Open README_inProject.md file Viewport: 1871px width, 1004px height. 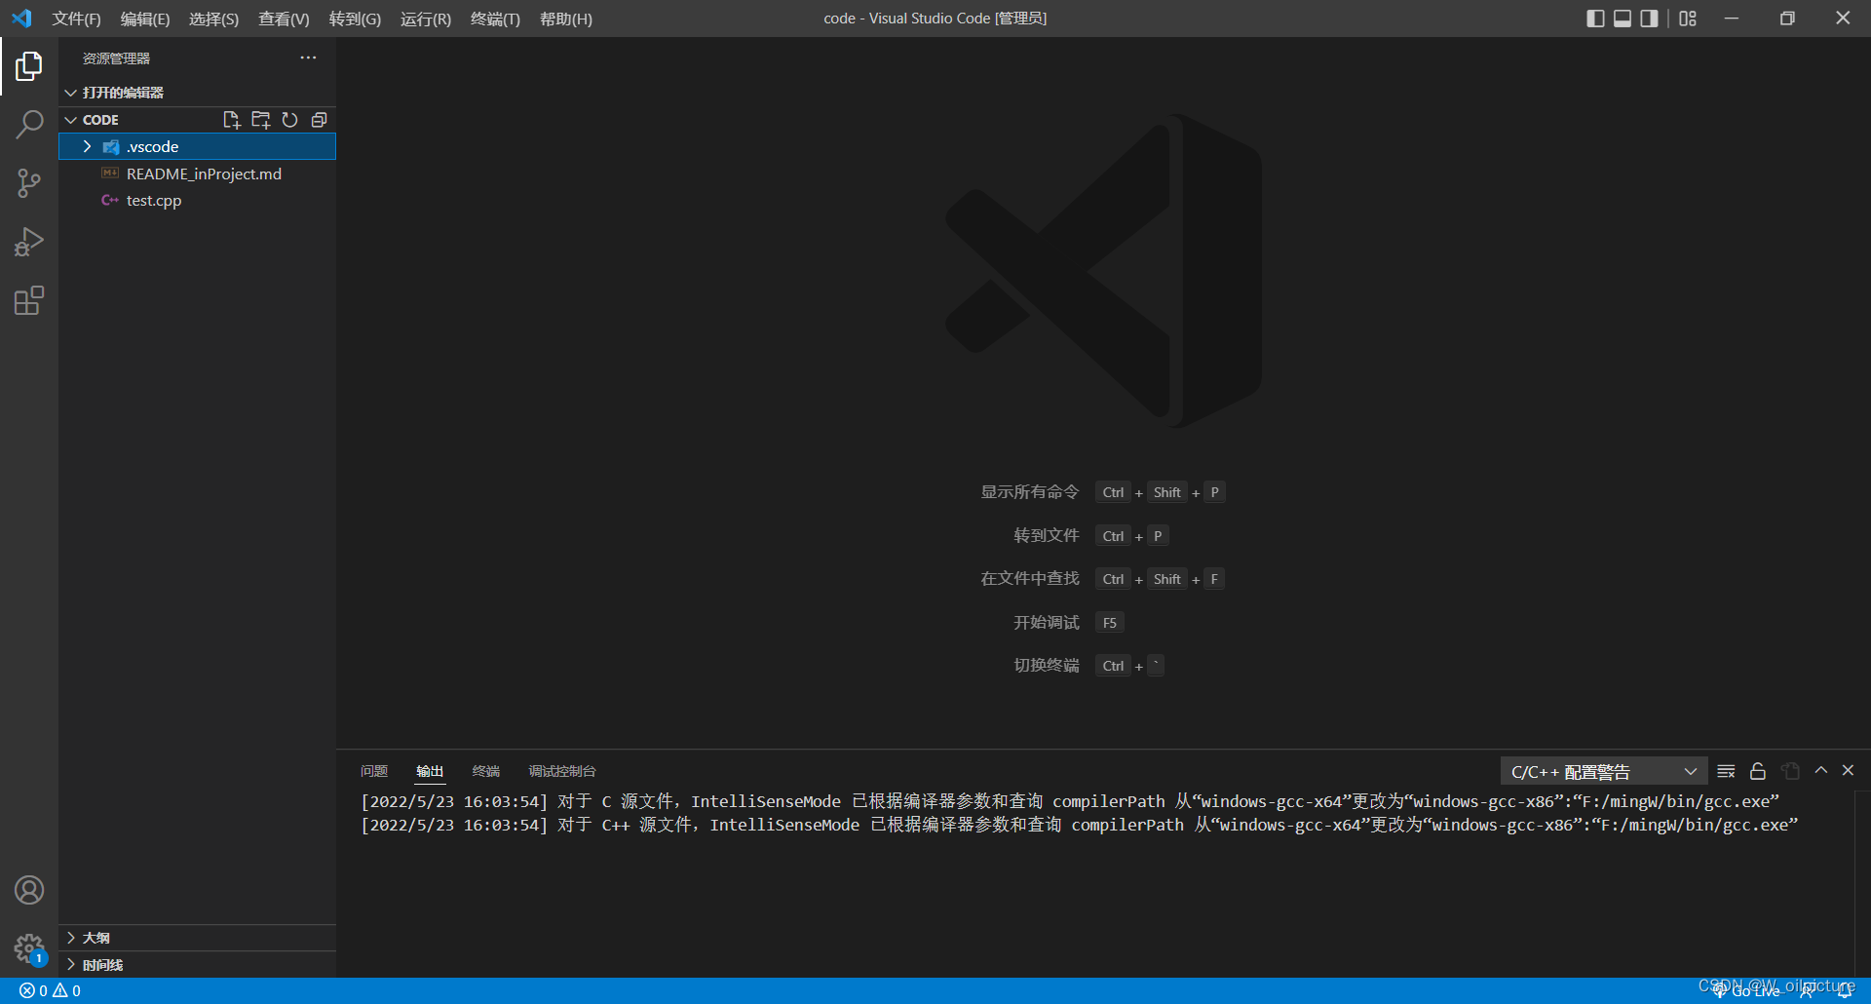coord(197,174)
